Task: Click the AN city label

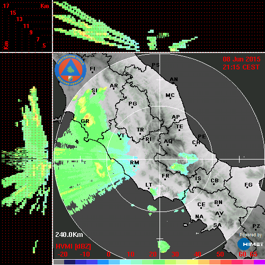Action: click(x=174, y=79)
